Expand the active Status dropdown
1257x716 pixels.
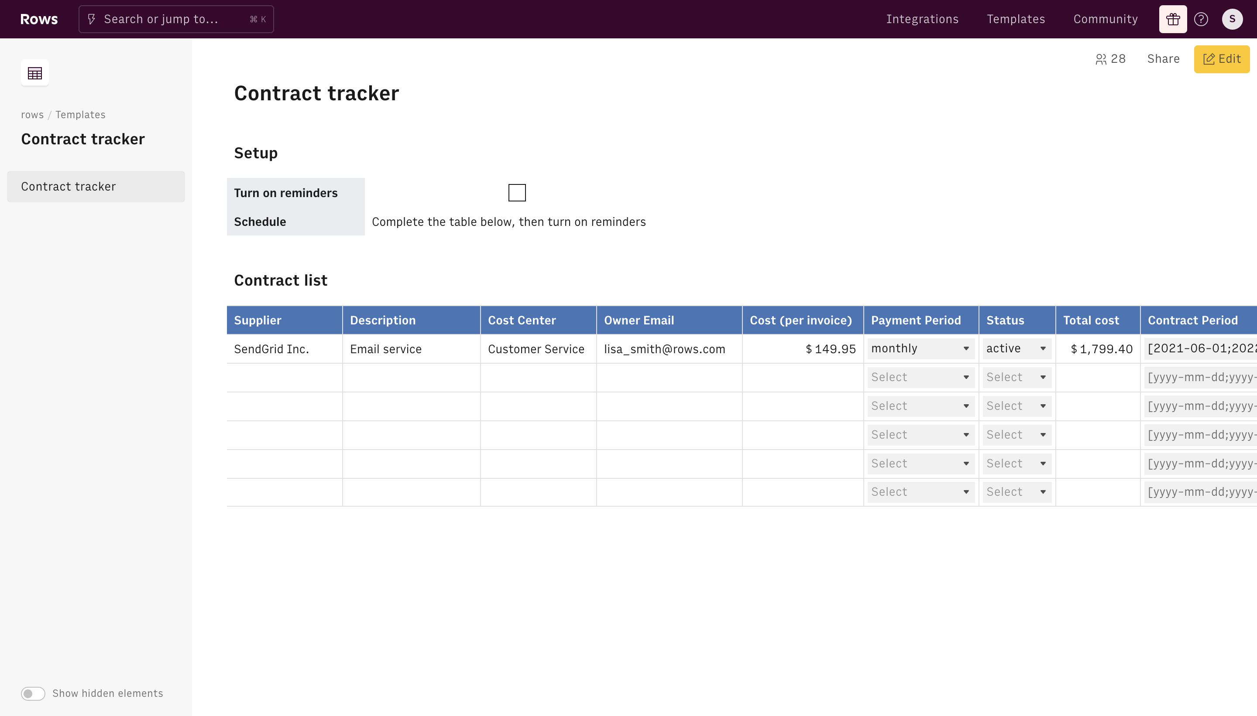1017,349
